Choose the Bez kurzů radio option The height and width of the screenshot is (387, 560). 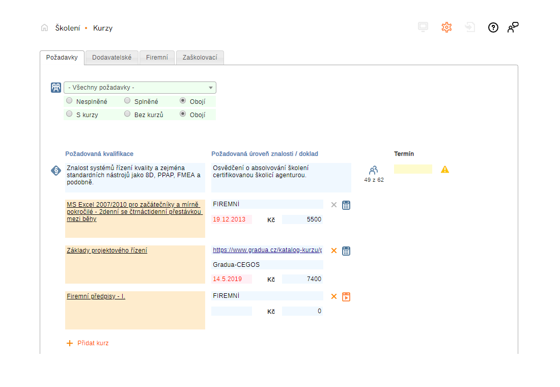(x=127, y=114)
